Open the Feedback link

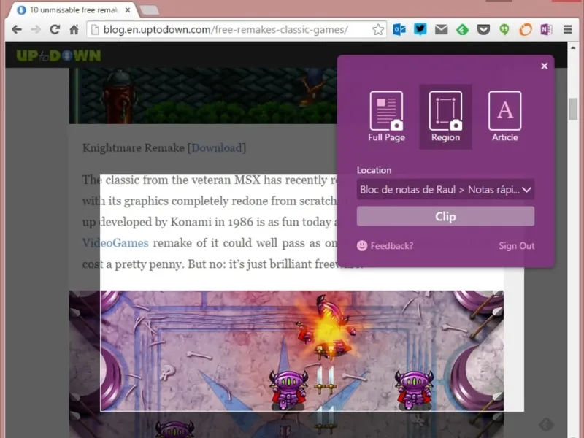(x=385, y=246)
